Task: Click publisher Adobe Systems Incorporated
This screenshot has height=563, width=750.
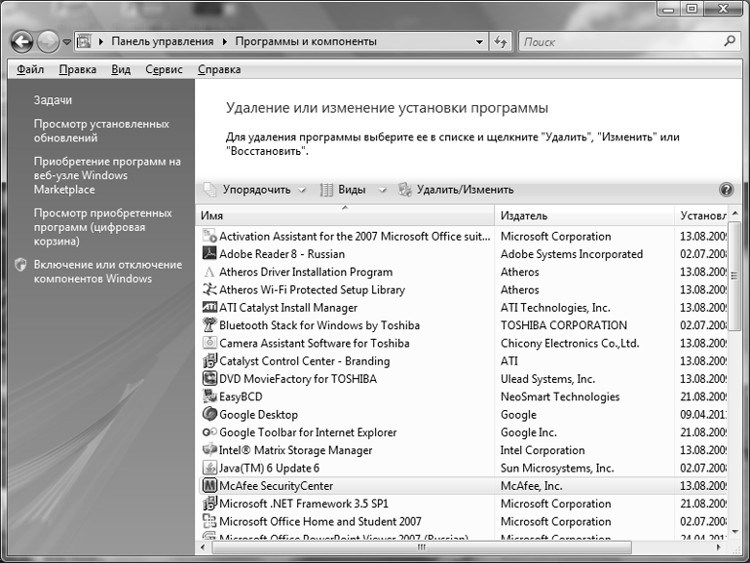Action: click(572, 254)
